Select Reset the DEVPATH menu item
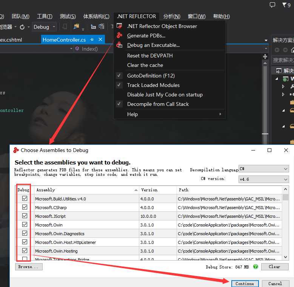The width and height of the screenshot is (294, 287). pos(169,56)
